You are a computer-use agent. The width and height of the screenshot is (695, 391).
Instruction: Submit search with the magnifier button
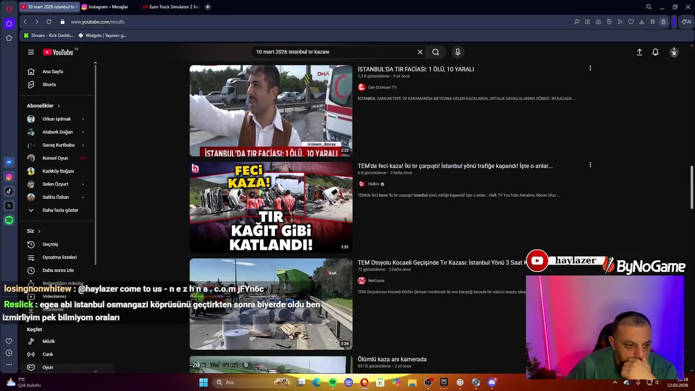point(435,52)
